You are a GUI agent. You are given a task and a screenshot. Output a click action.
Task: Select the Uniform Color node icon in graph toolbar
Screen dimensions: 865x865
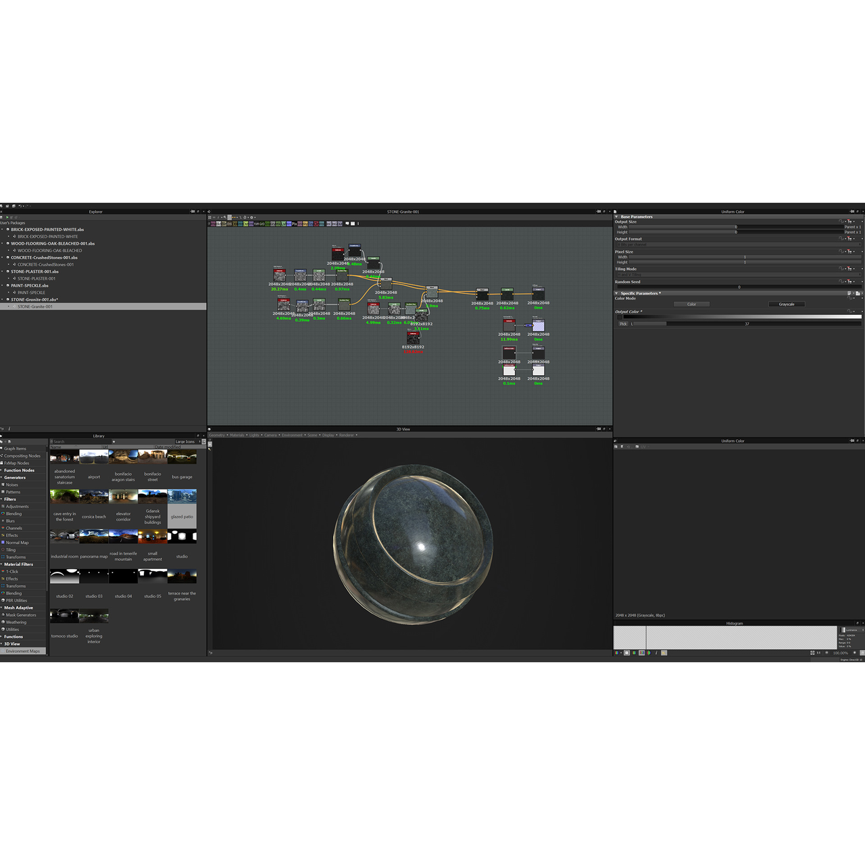[x=213, y=222]
